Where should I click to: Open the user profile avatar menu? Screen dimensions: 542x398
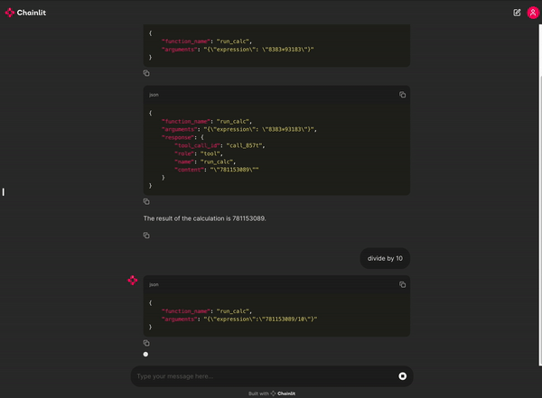533,13
